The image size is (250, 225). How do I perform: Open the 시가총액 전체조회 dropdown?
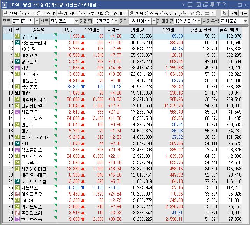pos(245,21)
